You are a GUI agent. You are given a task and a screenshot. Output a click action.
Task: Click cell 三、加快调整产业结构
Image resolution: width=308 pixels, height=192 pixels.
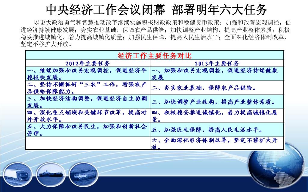click(217, 102)
